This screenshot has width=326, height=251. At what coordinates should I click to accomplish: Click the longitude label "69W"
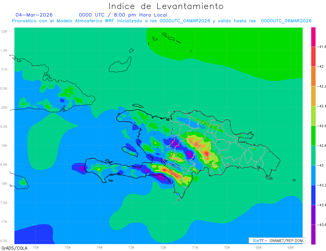click(x=259, y=247)
